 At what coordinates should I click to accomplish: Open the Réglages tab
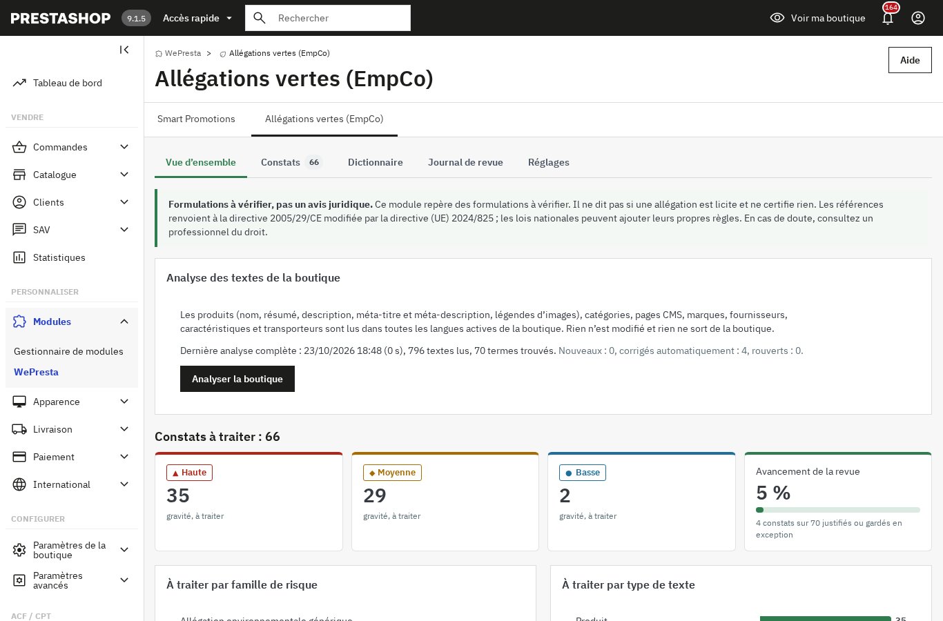point(549,162)
